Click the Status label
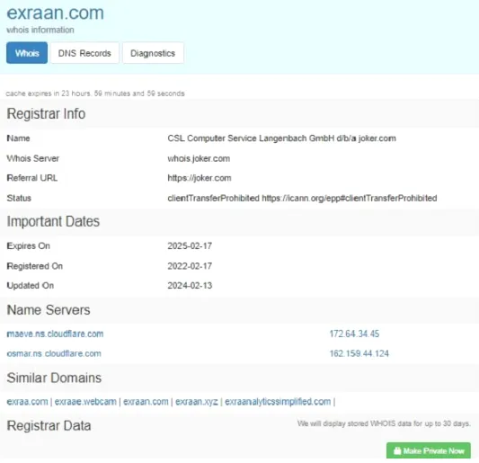Viewport: 479px width, 463px height. (x=19, y=198)
